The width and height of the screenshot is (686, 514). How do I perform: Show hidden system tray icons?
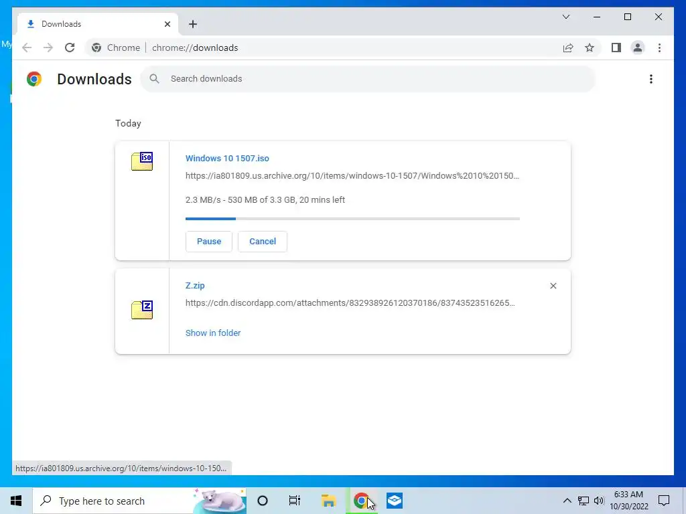pyautogui.click(x=567, y=501)
